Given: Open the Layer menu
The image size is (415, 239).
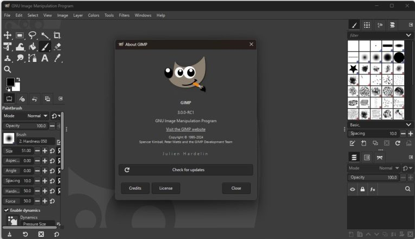Looking at the screenshot, I should point(78,15).
